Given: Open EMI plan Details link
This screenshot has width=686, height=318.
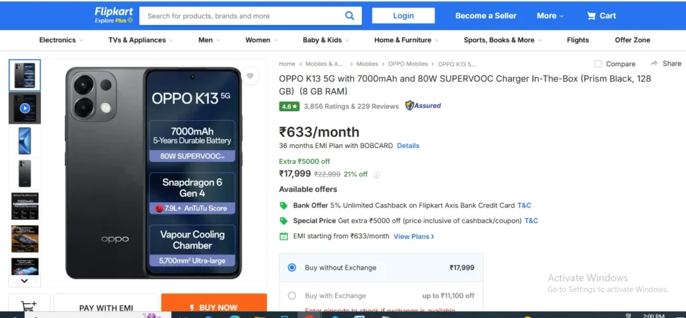Looking at the screenshot, I should coord(408,146).
